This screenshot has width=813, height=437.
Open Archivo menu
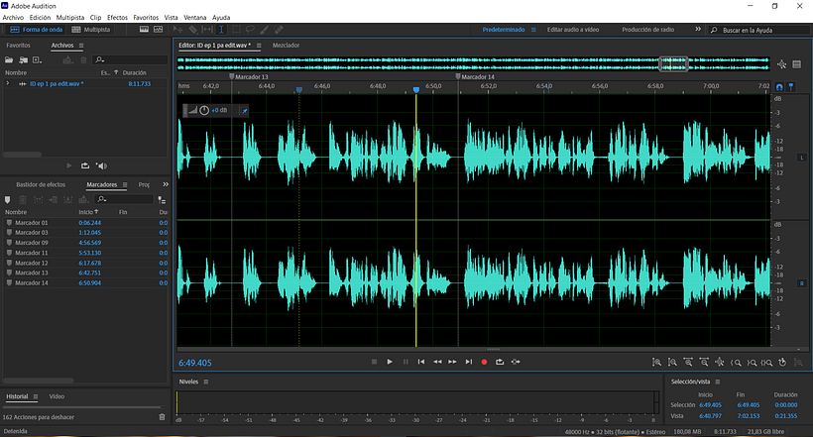13,17
